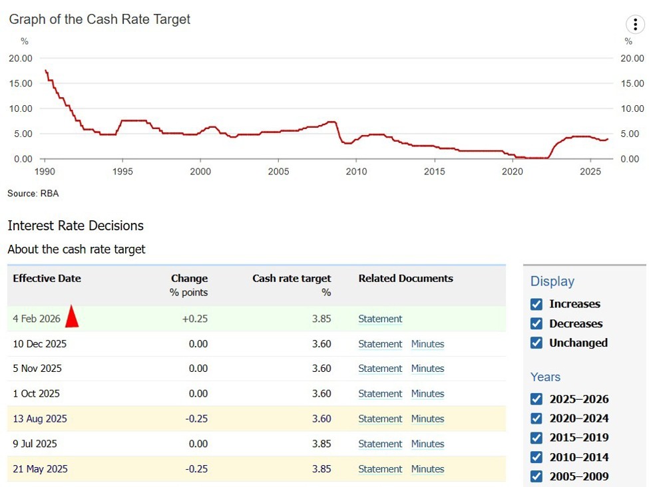649x487 pixels.
Task: Uncheck the 2005–2009 years checkbox
Action: (537, 476)
